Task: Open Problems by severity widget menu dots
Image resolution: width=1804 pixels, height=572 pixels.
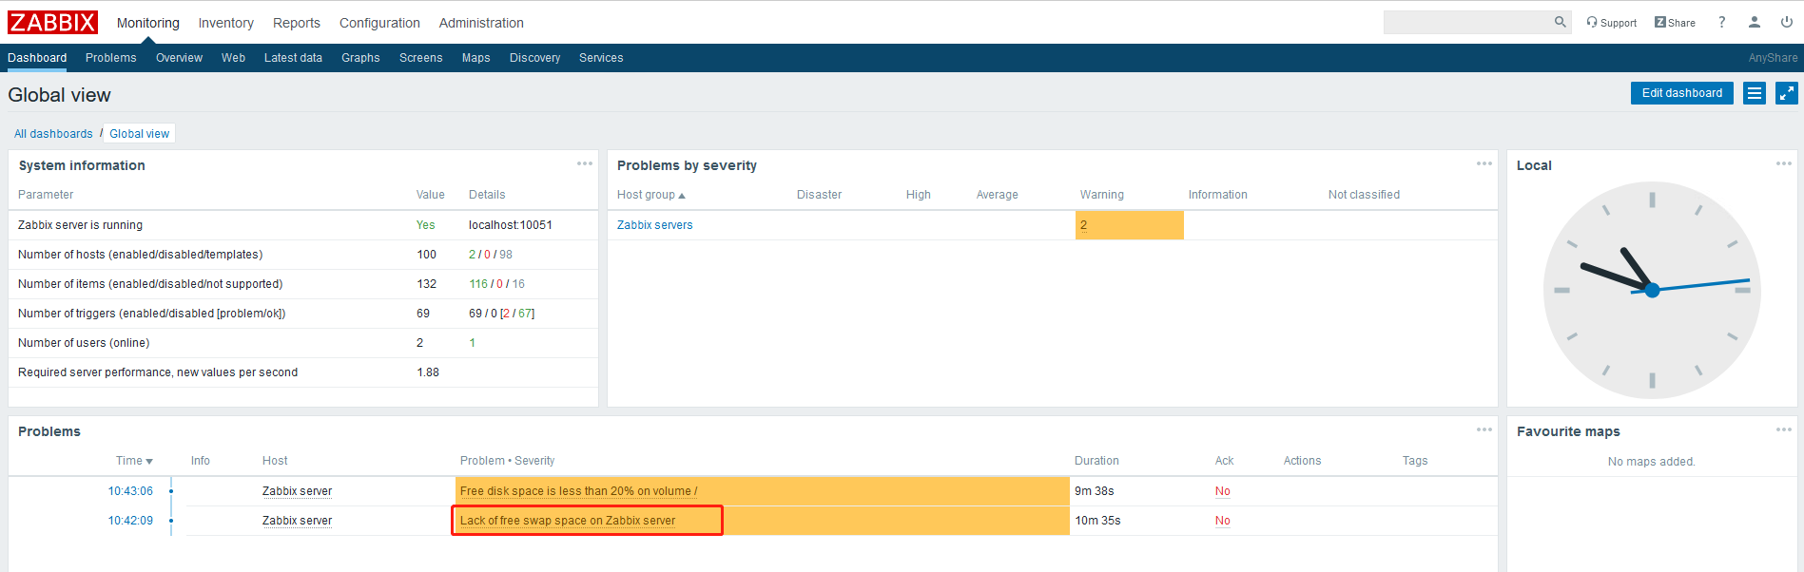Action: 1484,163
